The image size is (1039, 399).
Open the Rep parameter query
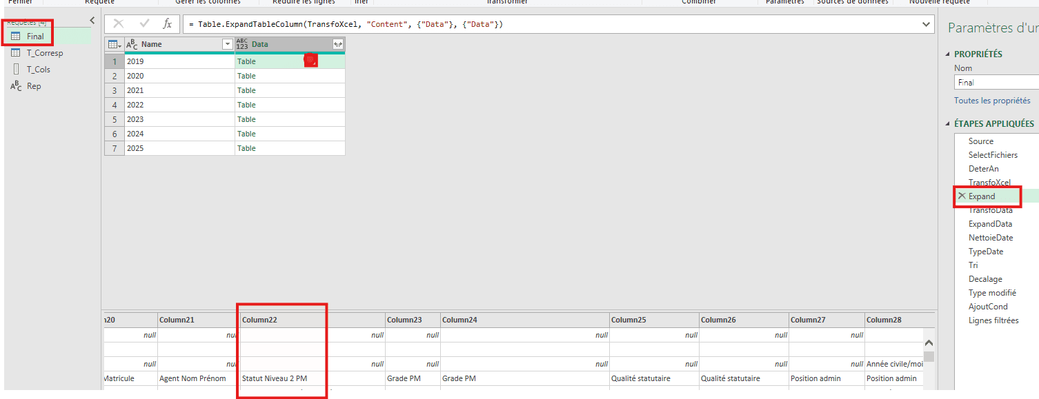pyautogui.click(x=34, y=86)
